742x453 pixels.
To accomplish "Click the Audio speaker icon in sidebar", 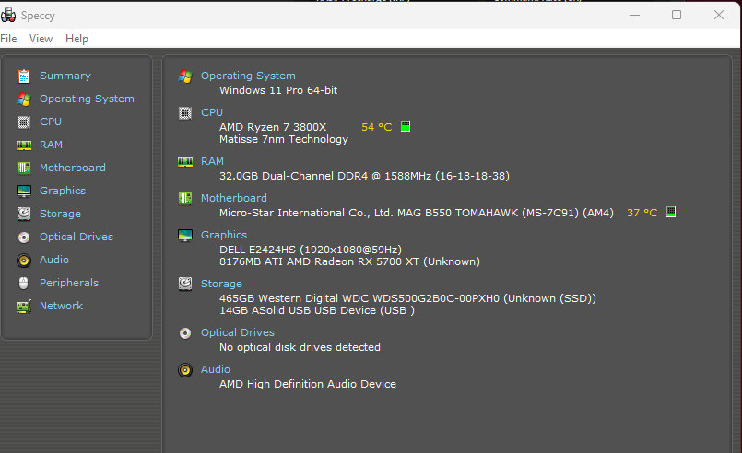I will tap(24, 260).
